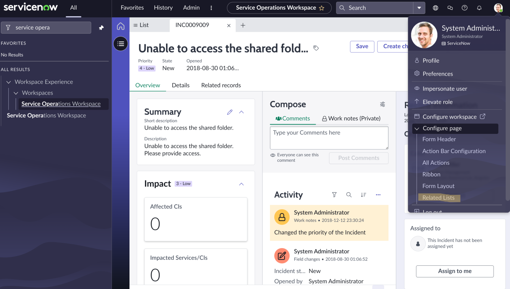This screenshot has width=510, height=289.
Task: Save the incident record
Action: [x=362, y=47]
